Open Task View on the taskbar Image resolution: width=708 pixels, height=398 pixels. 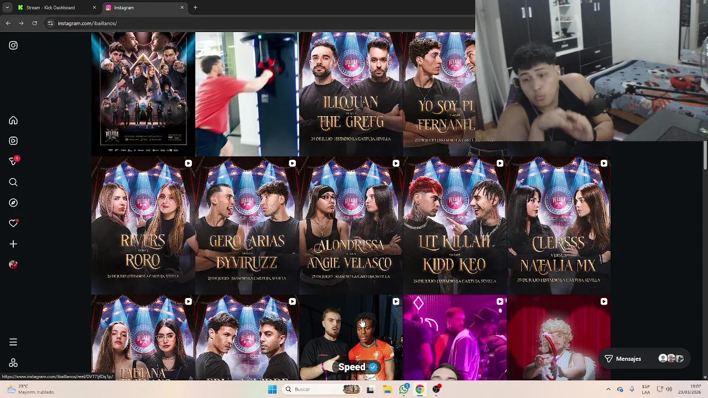370,389
